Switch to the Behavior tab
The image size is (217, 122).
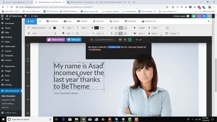coord(98,21)
